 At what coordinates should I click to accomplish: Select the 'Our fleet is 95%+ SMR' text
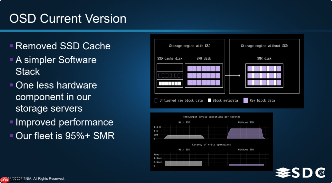[x=65, y=135]
